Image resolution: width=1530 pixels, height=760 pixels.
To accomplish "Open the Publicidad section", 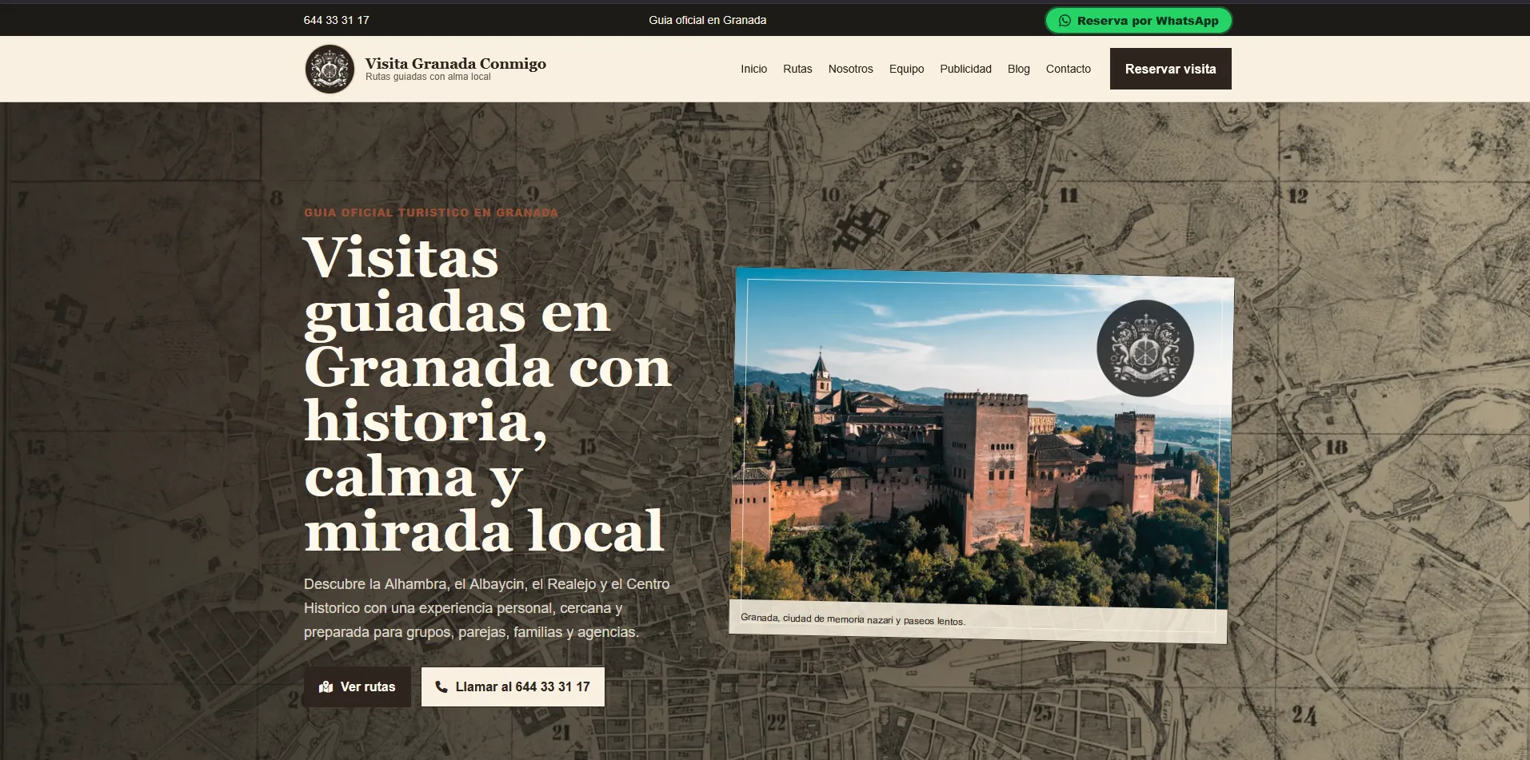I will click(x=965, y=69).
